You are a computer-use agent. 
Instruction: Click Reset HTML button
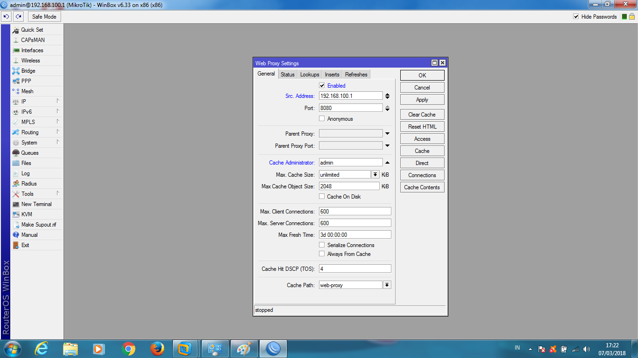pos(422,127)
